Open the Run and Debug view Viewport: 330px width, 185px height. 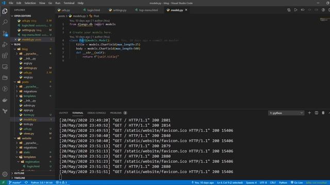click(x=5, y=45)
